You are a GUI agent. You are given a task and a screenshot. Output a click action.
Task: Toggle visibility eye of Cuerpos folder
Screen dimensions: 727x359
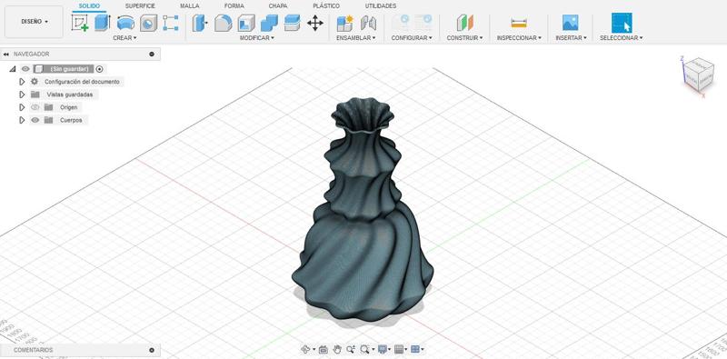coord(35,120)
